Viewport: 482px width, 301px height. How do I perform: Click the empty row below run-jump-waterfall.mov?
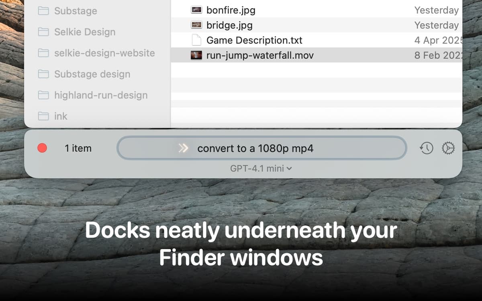[317, 70]
